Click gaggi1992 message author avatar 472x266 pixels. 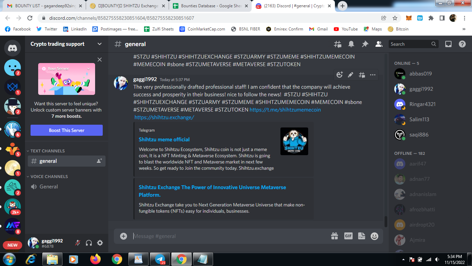coord(121,83)
